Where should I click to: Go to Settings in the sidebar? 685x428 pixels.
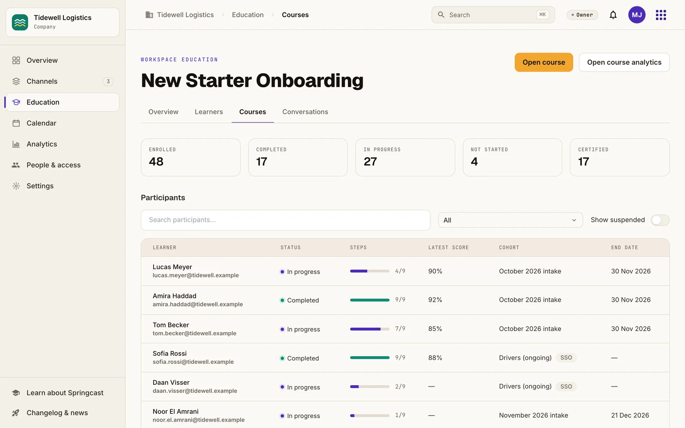point(63,186)
